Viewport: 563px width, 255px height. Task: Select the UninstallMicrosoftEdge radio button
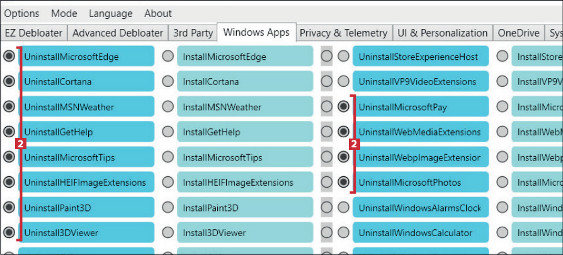coord(9,56)
